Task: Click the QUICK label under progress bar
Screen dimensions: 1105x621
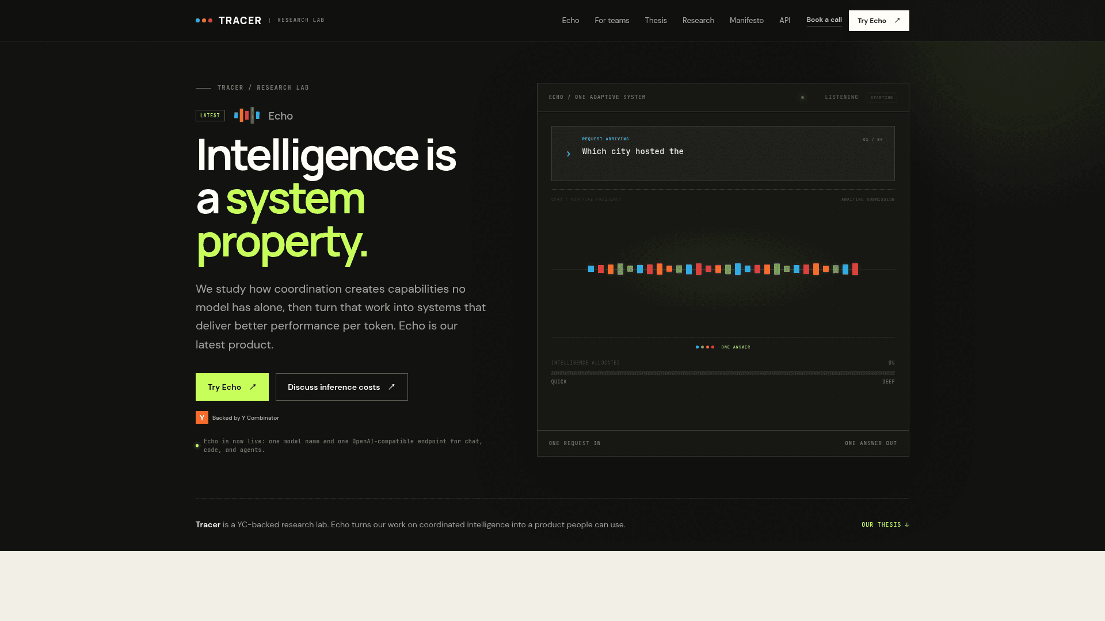Action: coord(559,382)
